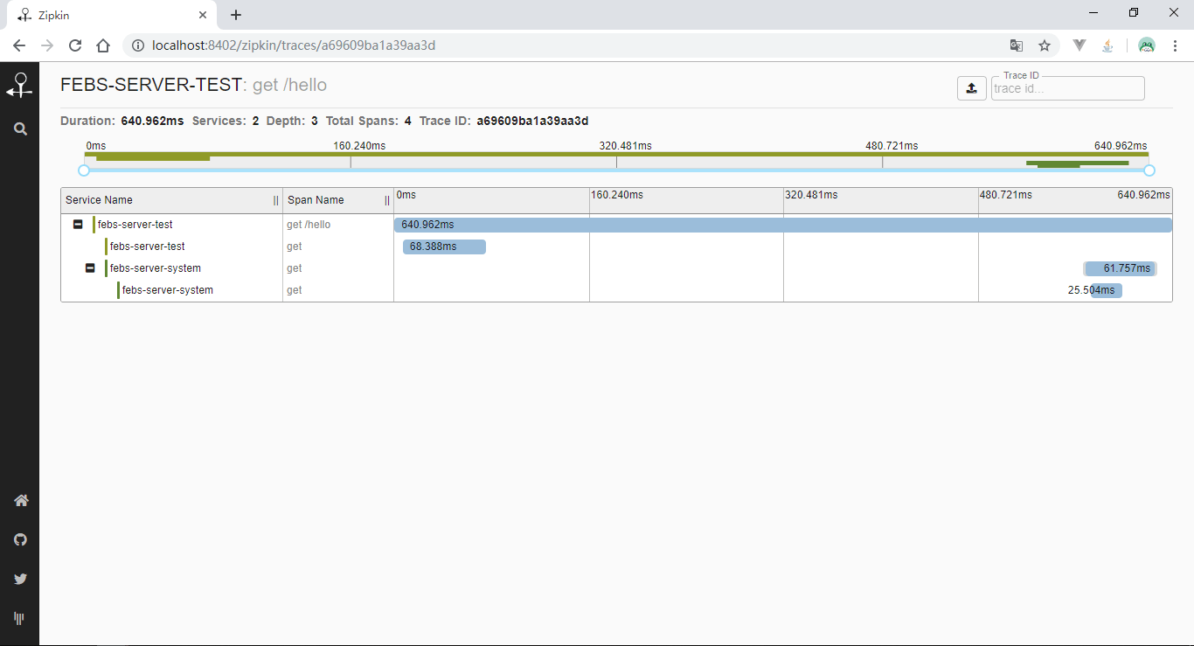Click the 25.504ms span bar

click(1107, 290)
